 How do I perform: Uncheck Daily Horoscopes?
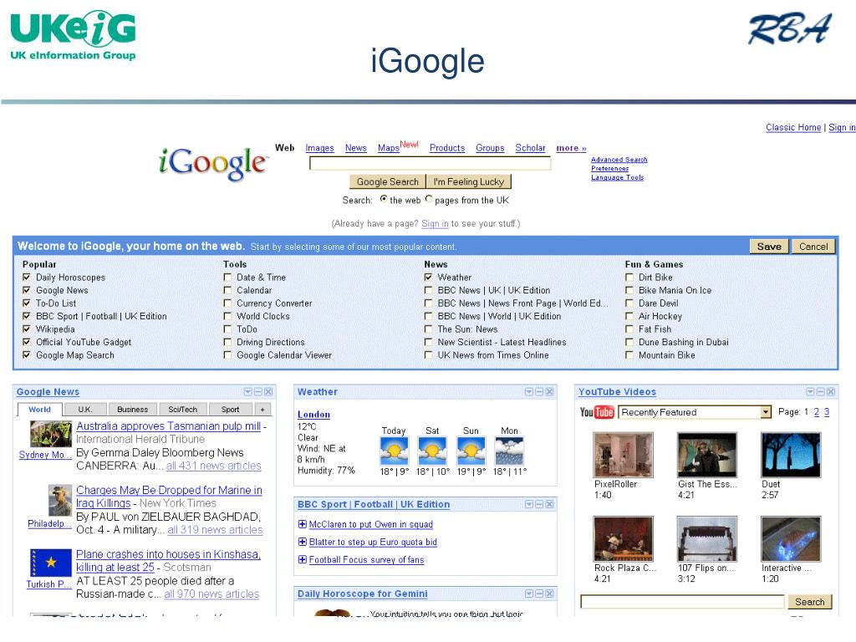[x=26, y=278]
